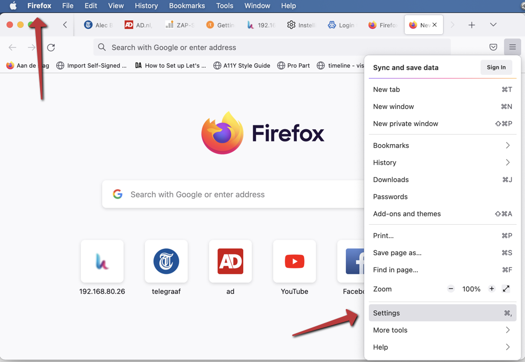Viewport: 525px width, 362px height.
Task: Focus the address bar search field
Action: 272,48
